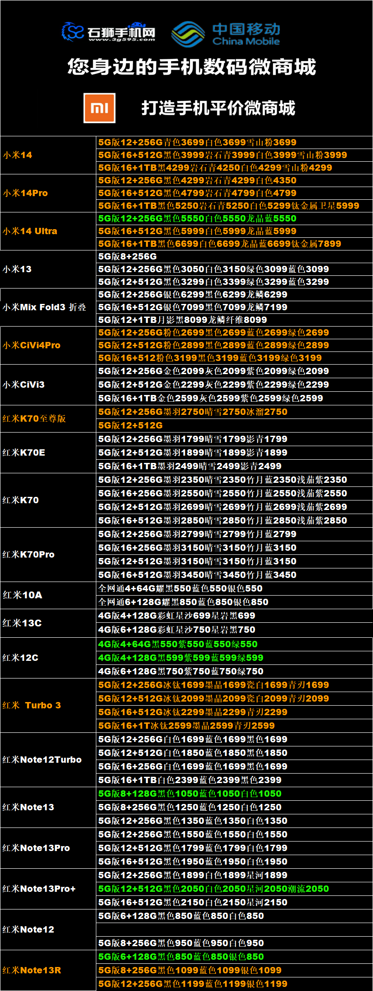Click the orange Xiaomi MI logo
This screenshot has width=373, height=991.
(x=99, y=108)
